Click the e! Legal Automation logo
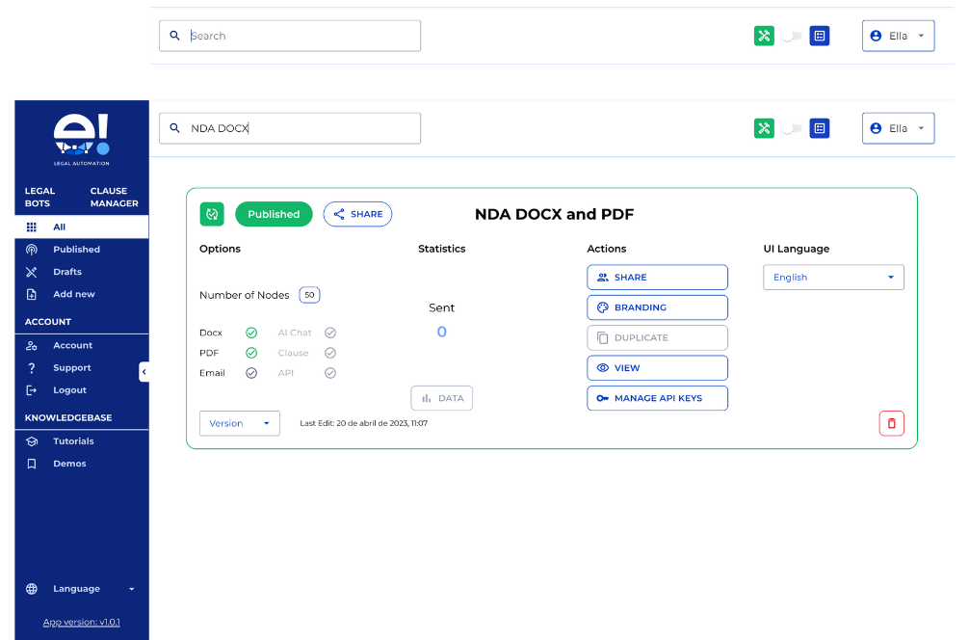The height and width of the screenshot is (640, 969). click(82, 140)
